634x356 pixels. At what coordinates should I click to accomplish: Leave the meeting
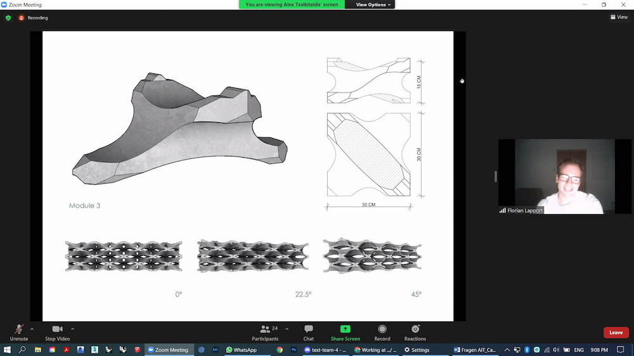616,333
